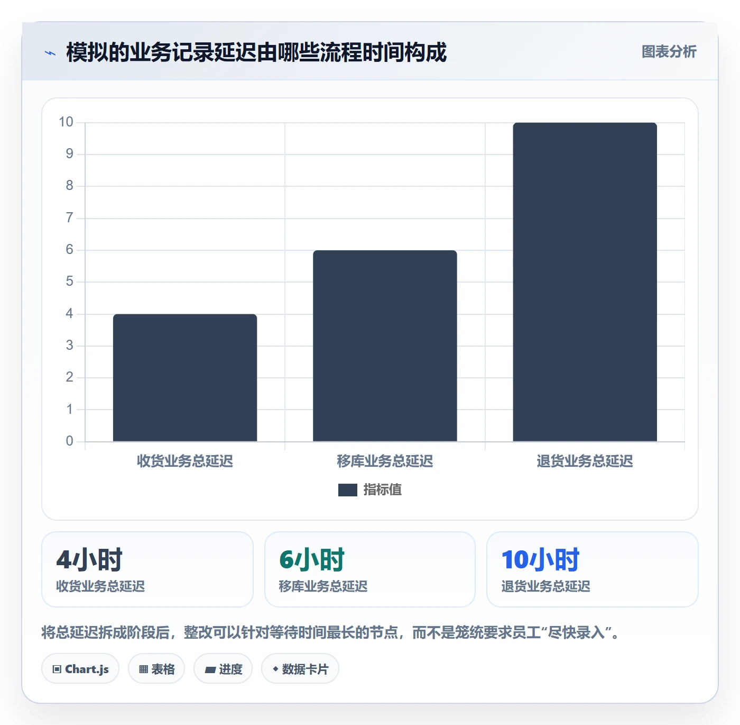Click the 进度 tag chip
The width and height of the screenshot is (740, 725).
pos(223,669)
